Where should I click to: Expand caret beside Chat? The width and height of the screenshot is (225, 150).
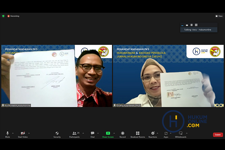[98, 133]
